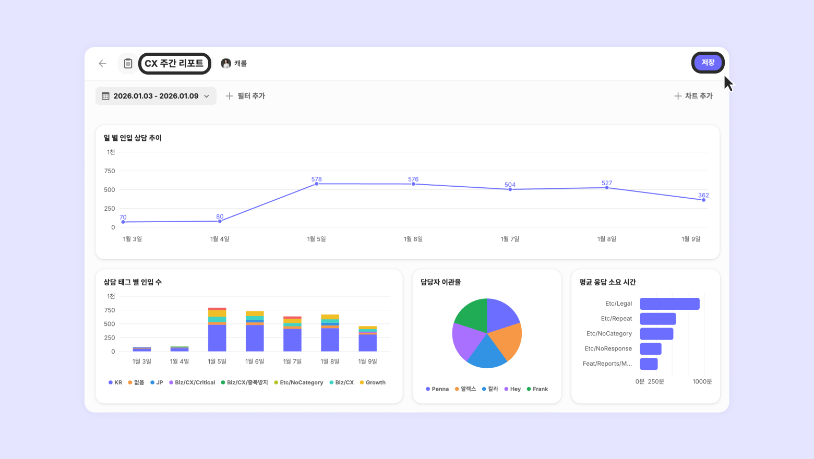This screenshot has height=459, width=814.
Task: Click the Etc/Repeat horizontal bar
Action: pyautogui.click(x=658, y=319)
